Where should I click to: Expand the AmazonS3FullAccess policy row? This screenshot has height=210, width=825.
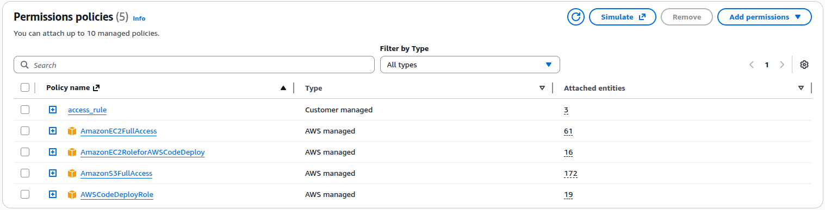[x=53, y=173]
